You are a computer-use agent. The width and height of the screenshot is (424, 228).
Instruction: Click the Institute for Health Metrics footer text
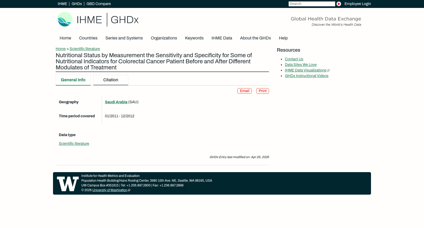tap(111, 176)
